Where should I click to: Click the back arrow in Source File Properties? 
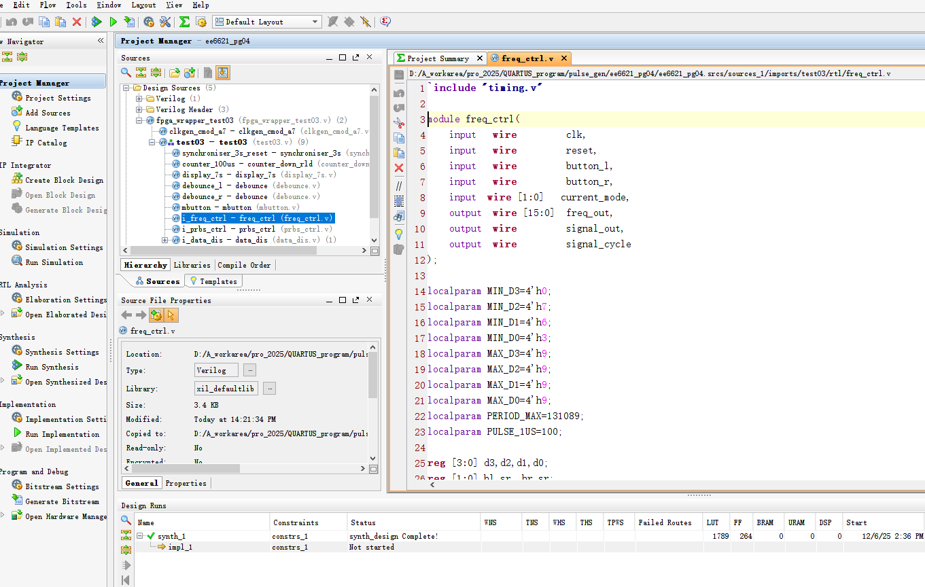[x=126, y=315]
